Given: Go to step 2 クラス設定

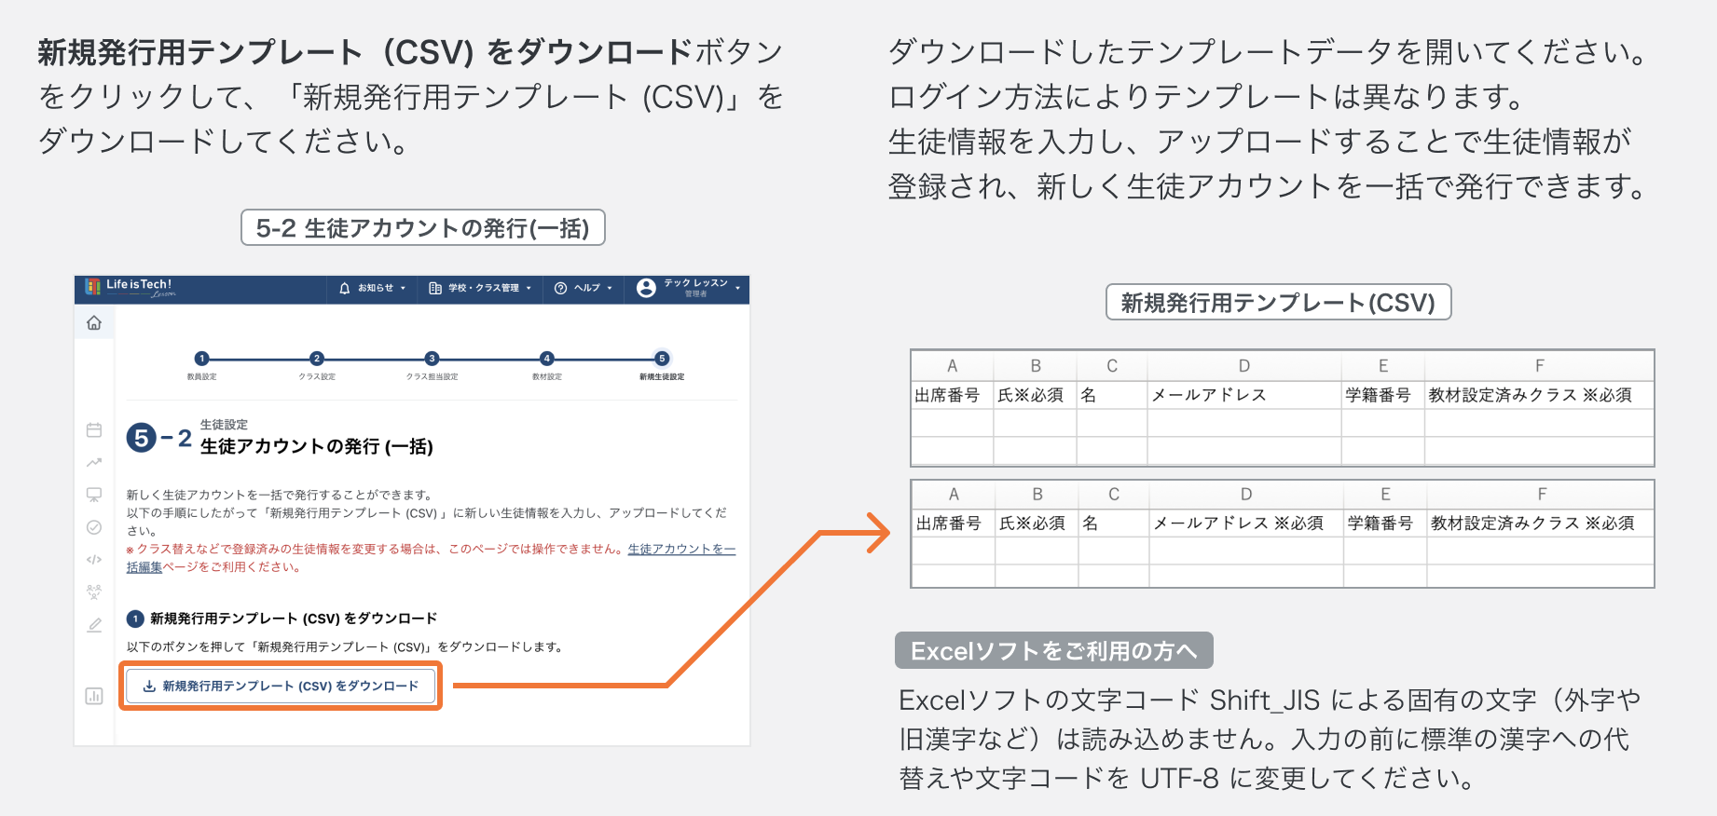Looking at the screenshot, I should click(x=317, y=359).
